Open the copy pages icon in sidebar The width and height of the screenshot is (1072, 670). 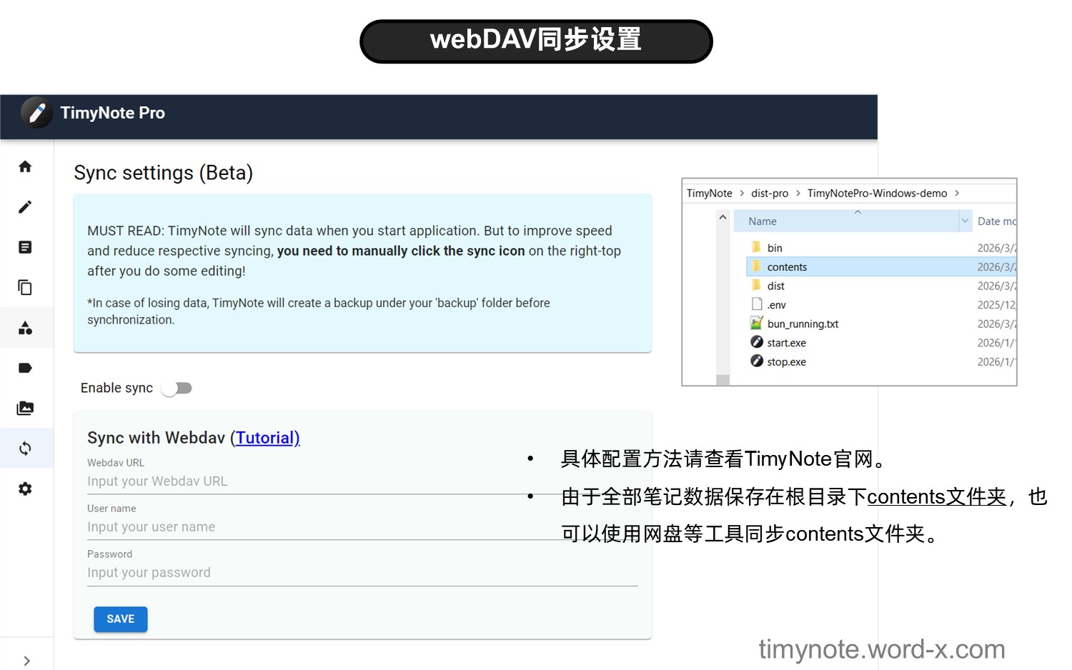pos(25,287)
